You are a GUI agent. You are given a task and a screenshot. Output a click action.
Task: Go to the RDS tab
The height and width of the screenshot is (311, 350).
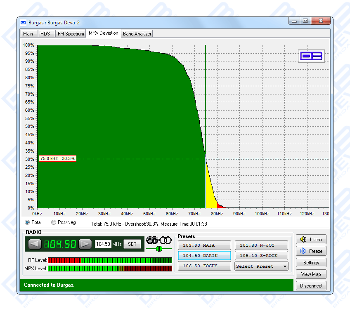[45, 34]
